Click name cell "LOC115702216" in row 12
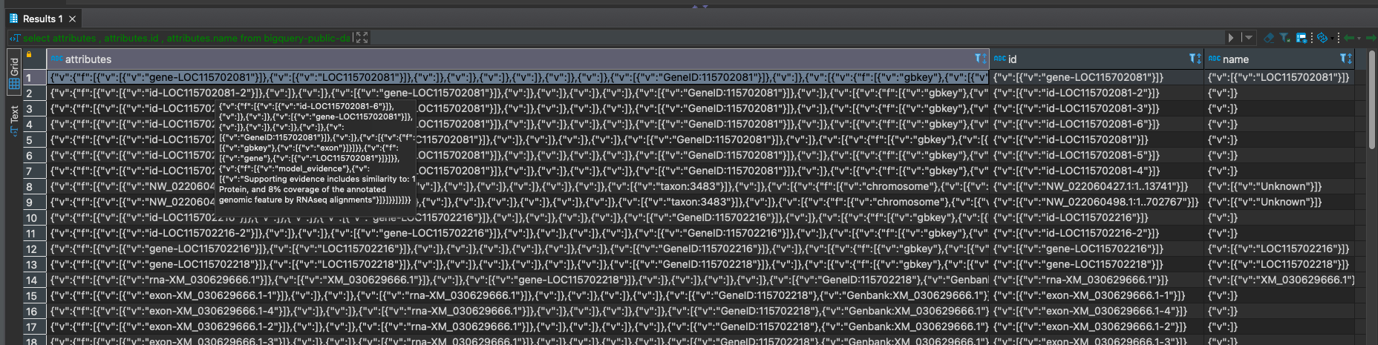This screenshot has height=345, width=1378. (1279, 249)
